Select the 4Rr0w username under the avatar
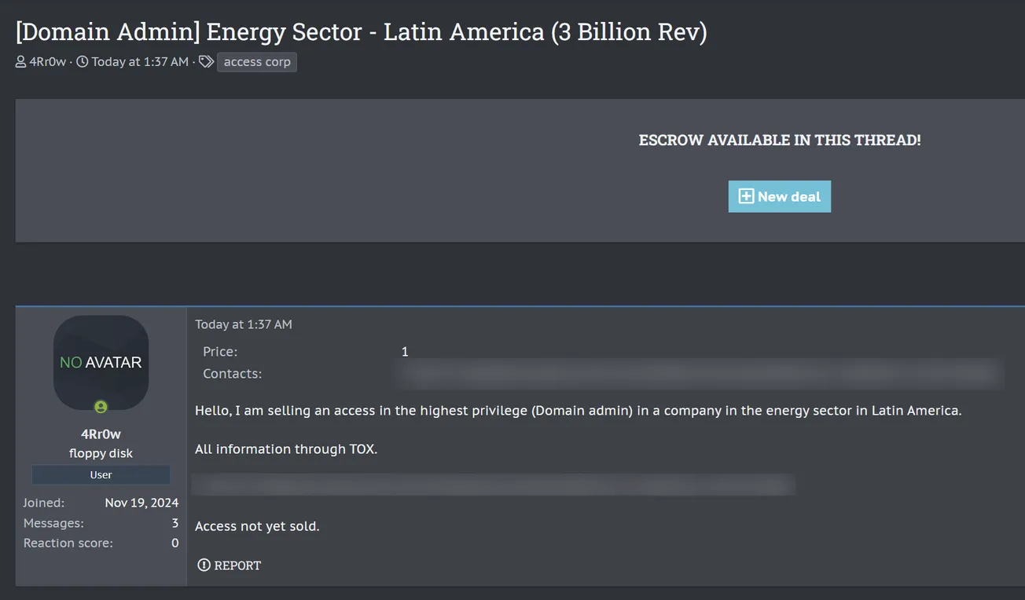This screenshot has height=600, width=1025. (101, 434)
